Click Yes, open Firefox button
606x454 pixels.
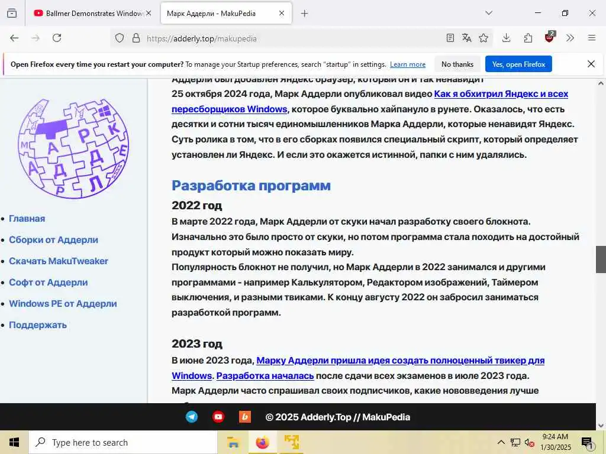tap(518, 64)
